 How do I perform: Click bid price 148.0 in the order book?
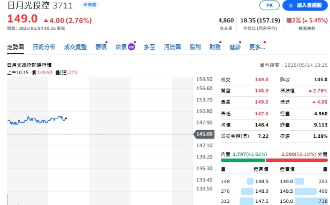click(x=262, y=191)
